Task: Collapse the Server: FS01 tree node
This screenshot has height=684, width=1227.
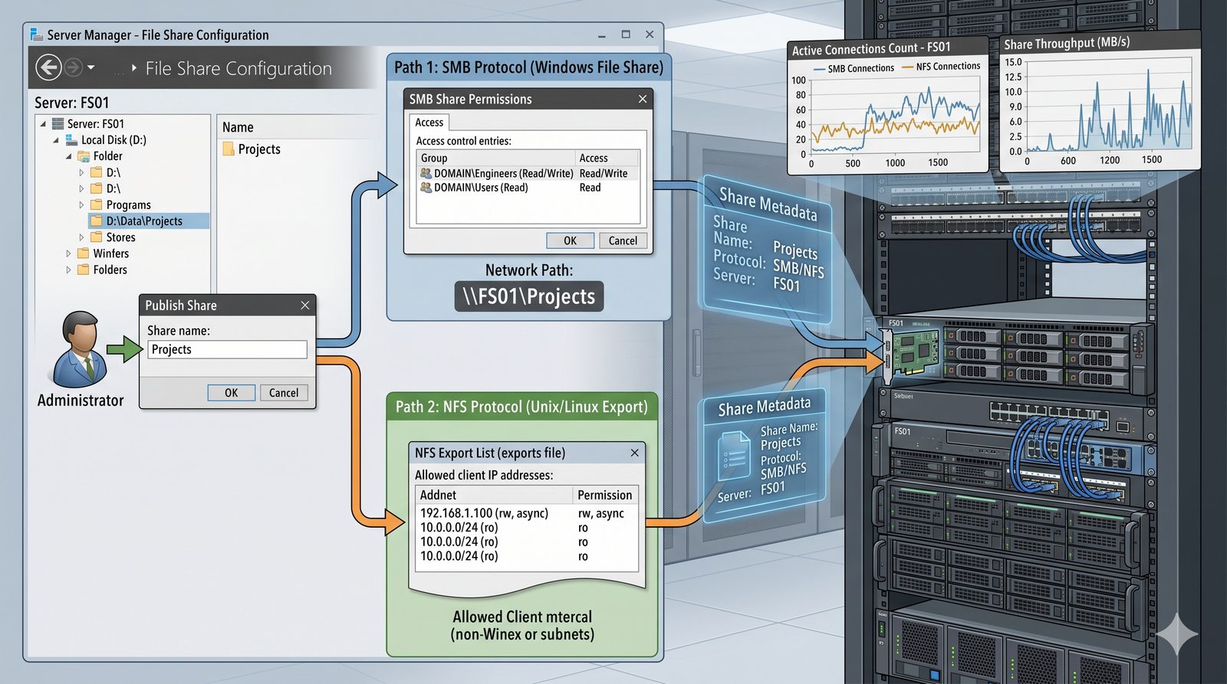Action: coord(43,123)
